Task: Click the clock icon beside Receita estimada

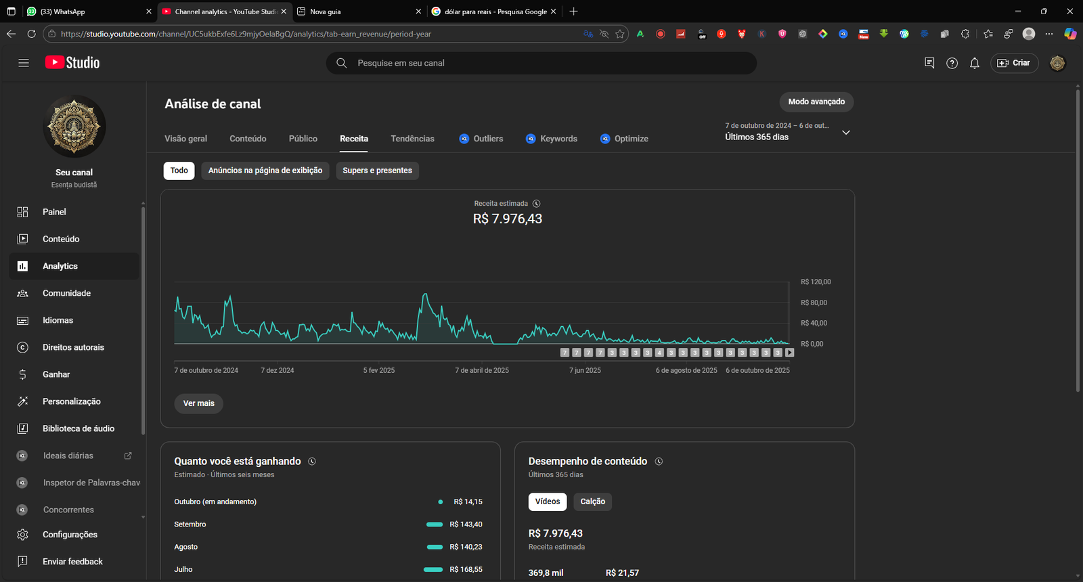Action: 537,204
